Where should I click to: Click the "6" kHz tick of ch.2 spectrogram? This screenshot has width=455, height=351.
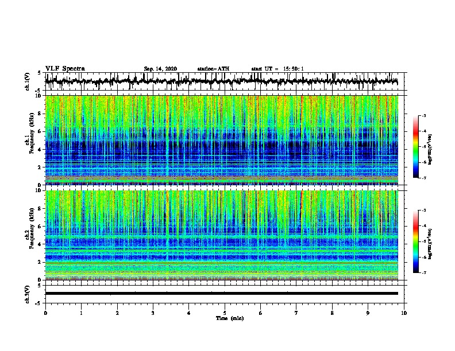click(x=40, y=227)
